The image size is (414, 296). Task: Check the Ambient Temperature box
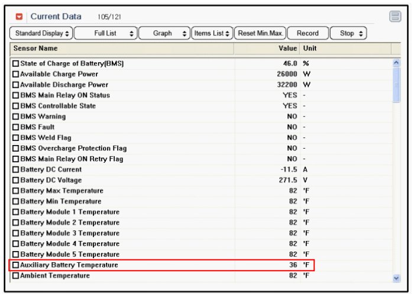16,276
